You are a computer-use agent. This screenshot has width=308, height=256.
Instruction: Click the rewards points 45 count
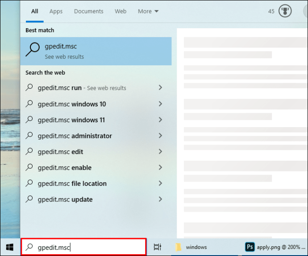point(271,11)
